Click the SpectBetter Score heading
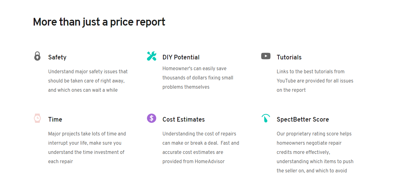The image size is (406, 189). (303, 119)
